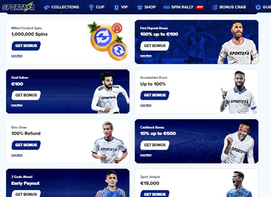Open Collections via the cards icon
The height and width of the screenshot is (197, 271).
click(47, 7)
